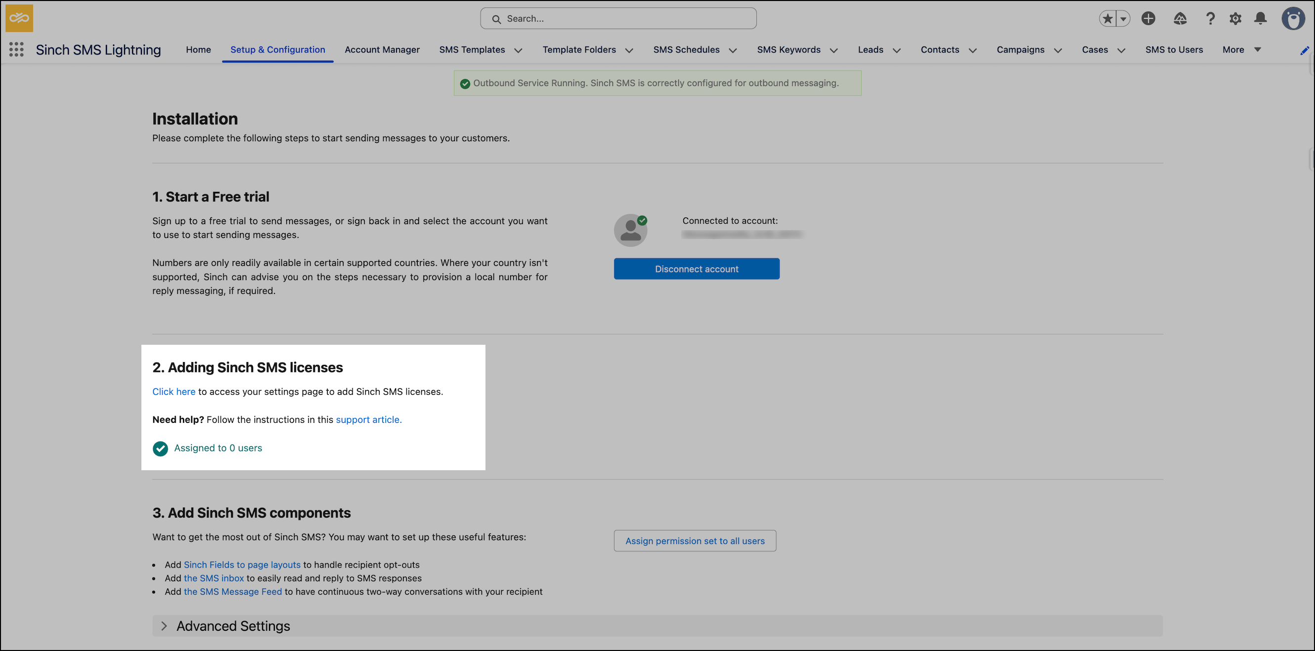
Task: Open the SMS inbox link
Action: click(x=214, y=578)
